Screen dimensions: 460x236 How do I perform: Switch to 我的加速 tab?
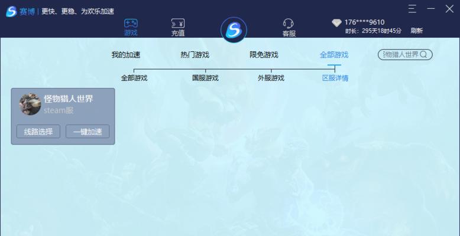coord(126,55)
